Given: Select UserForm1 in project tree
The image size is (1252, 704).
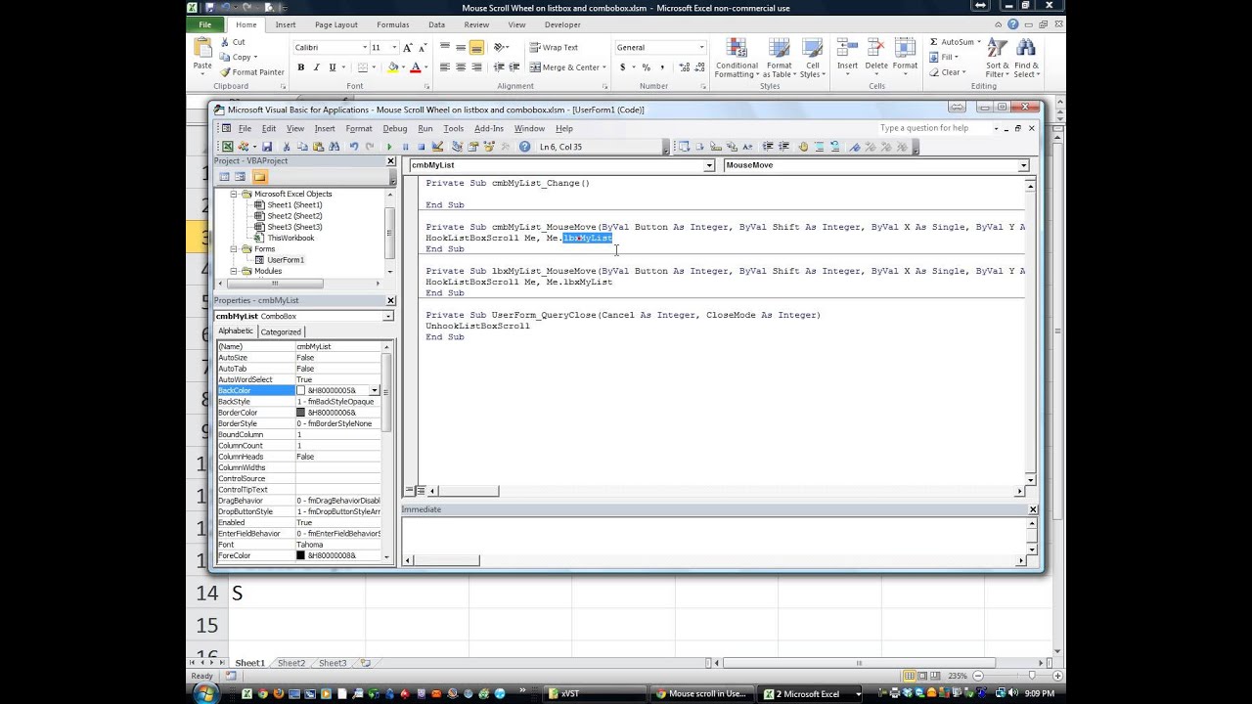Looking at the screenshot, I should point(286,260).
